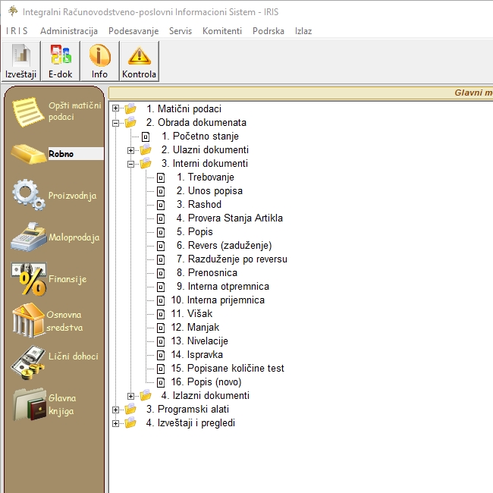Collapse the Obrada dokumenata tree node
The width and height of the screenshot is (493, 493).
pos(115,123)
